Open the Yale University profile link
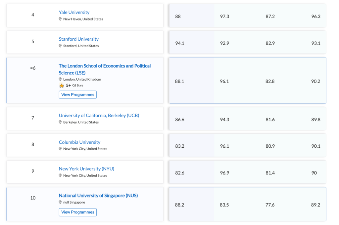Image resolution: width=339 pixels, height=225 pixels. click(x=74, y=12)
